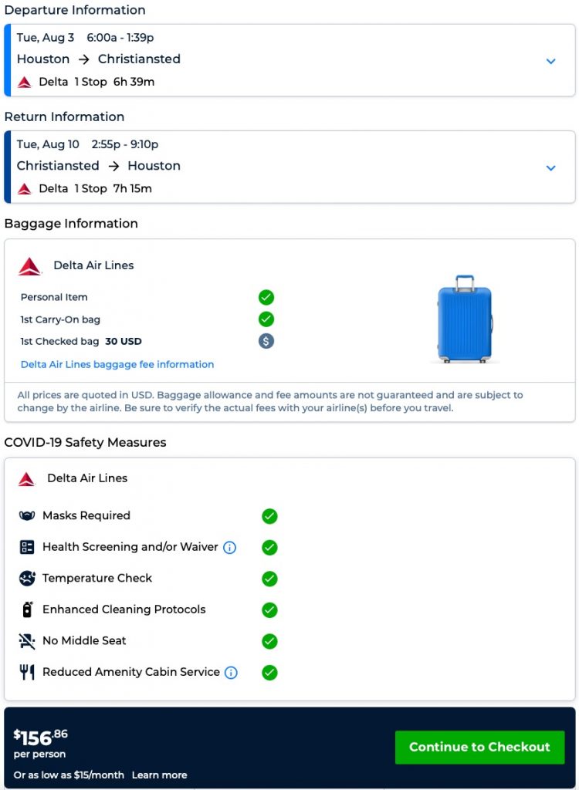Click the green check for Masks Required
Screen dimensions: 579x790
tap(269, 516)
